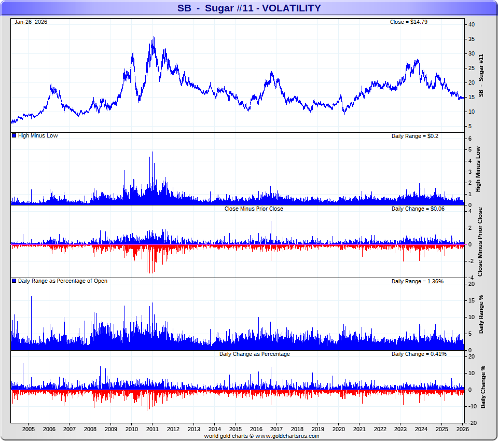
Task: Click the 'High Minus Low' vertical axis title
Action: click(x=478, y=169)
